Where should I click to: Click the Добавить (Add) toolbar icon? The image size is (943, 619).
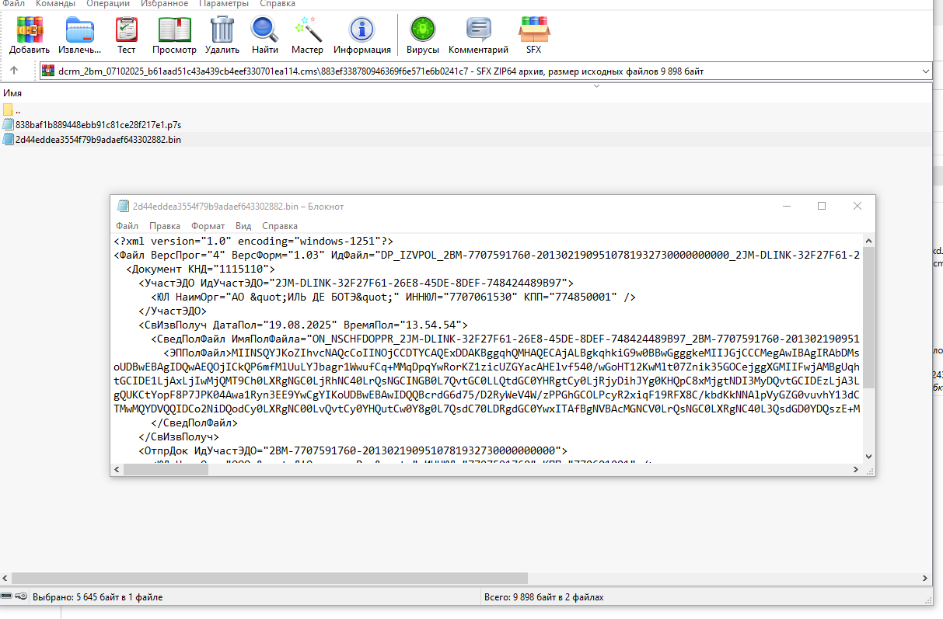[30, 30]
